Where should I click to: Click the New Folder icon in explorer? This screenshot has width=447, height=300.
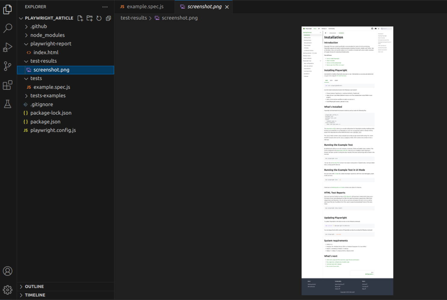pos(90,18)
